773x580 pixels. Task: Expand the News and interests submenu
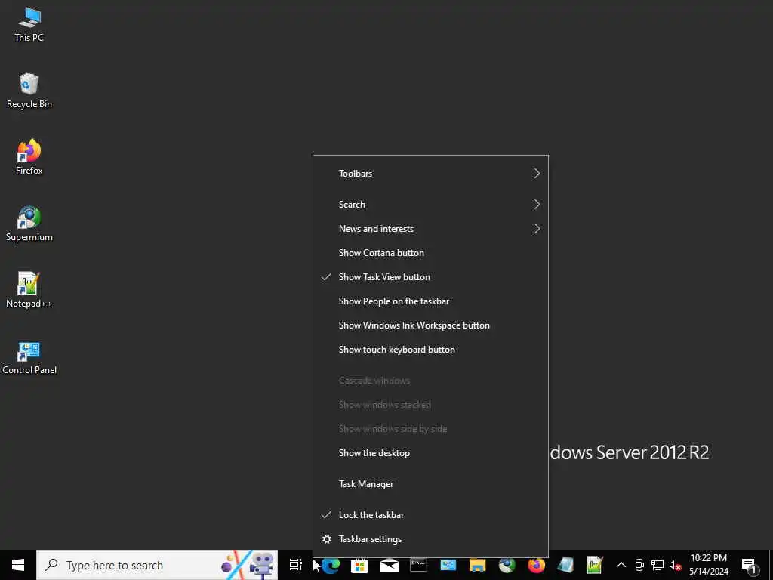[430, 229]
